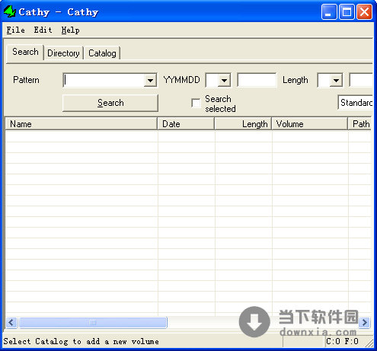377x351 pixels.
Task: Open the Length comparison dropdown
Action: [x=336, y=81]
